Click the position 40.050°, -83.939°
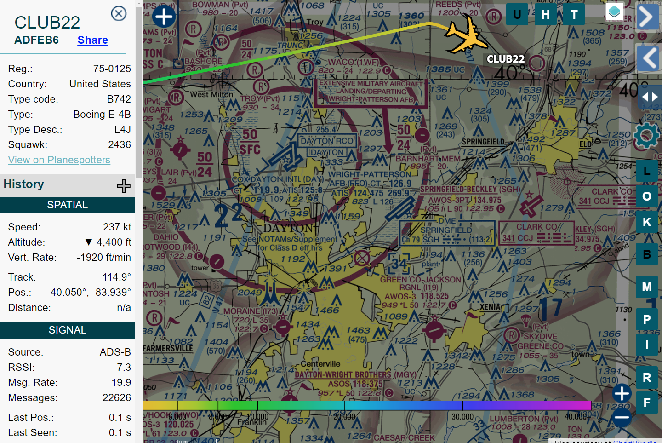The width and height of the screenshot is (662, 443). [x=91, y=292]
